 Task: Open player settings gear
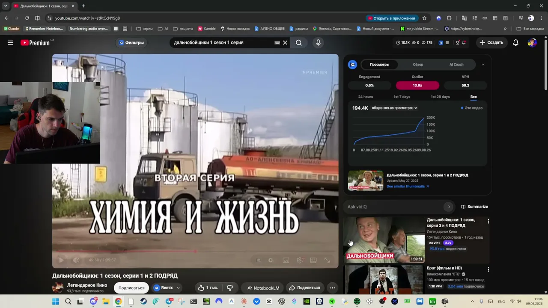[x=300, y=260]
